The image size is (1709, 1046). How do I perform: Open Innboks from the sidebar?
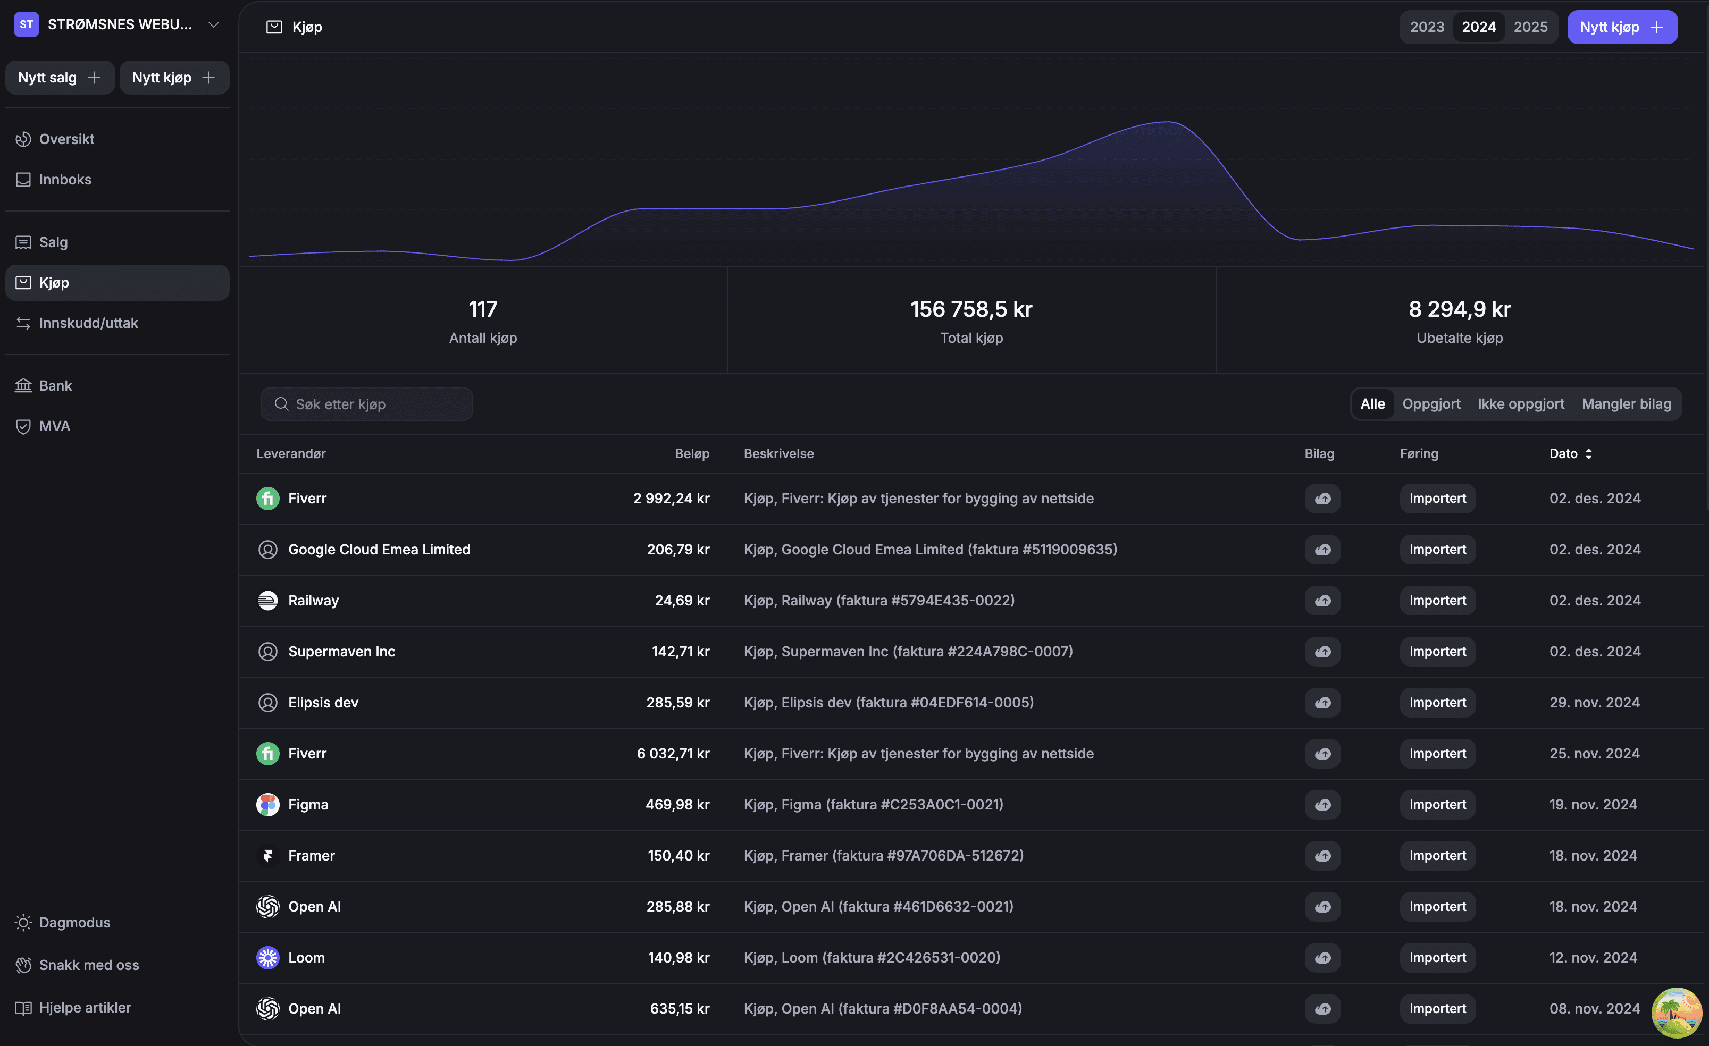[x=65, y=180]
